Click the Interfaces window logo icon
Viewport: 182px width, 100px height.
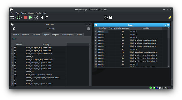[12, 24]
